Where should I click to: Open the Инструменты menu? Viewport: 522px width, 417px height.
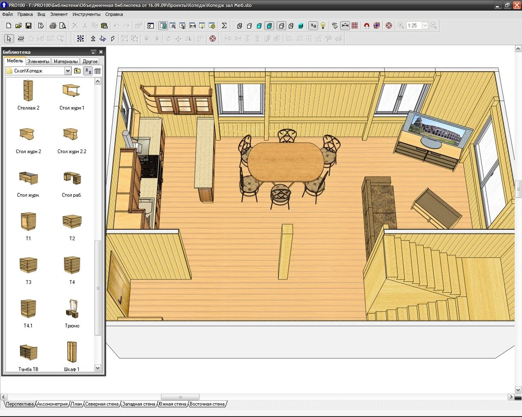87,14
